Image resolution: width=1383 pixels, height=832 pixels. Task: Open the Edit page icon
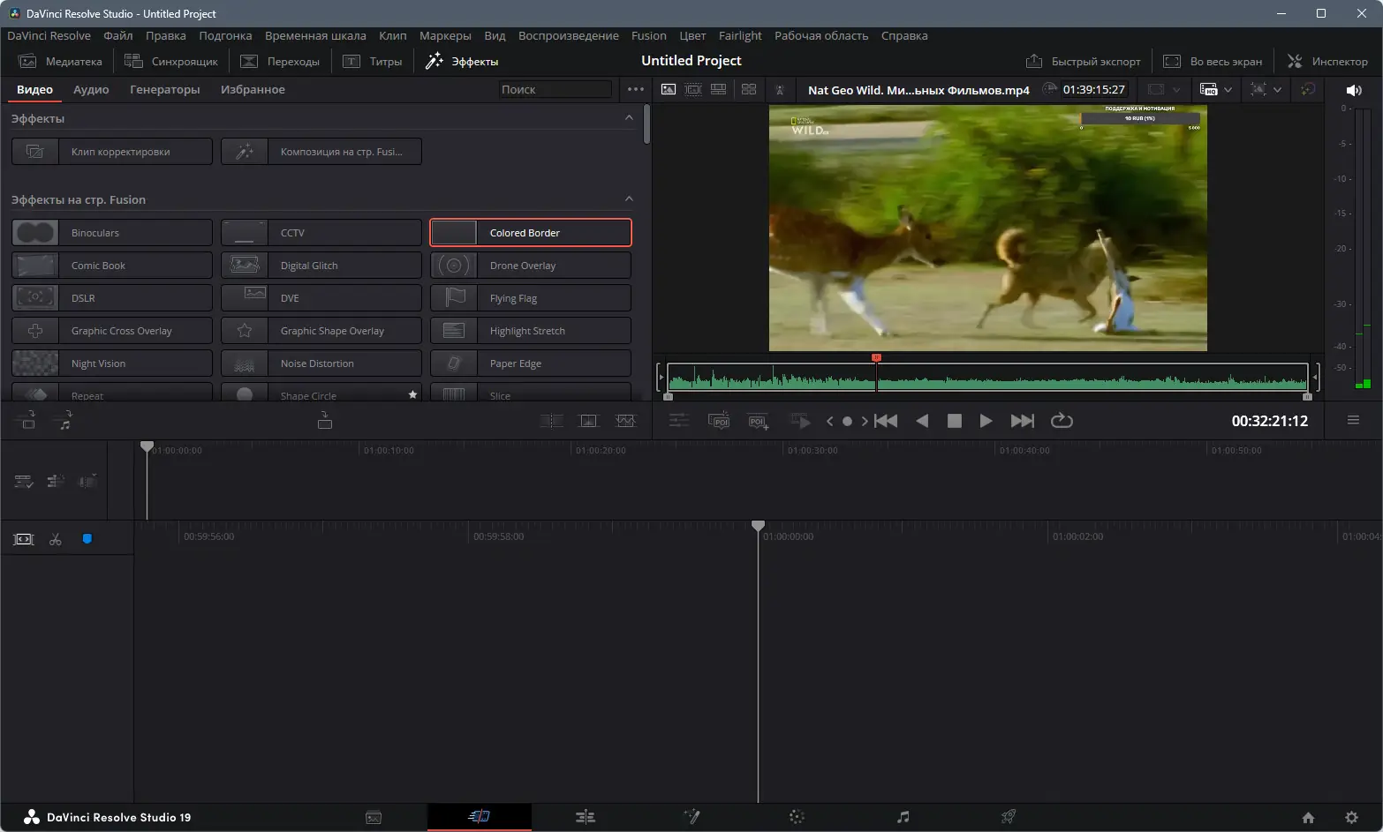point(586,817)
